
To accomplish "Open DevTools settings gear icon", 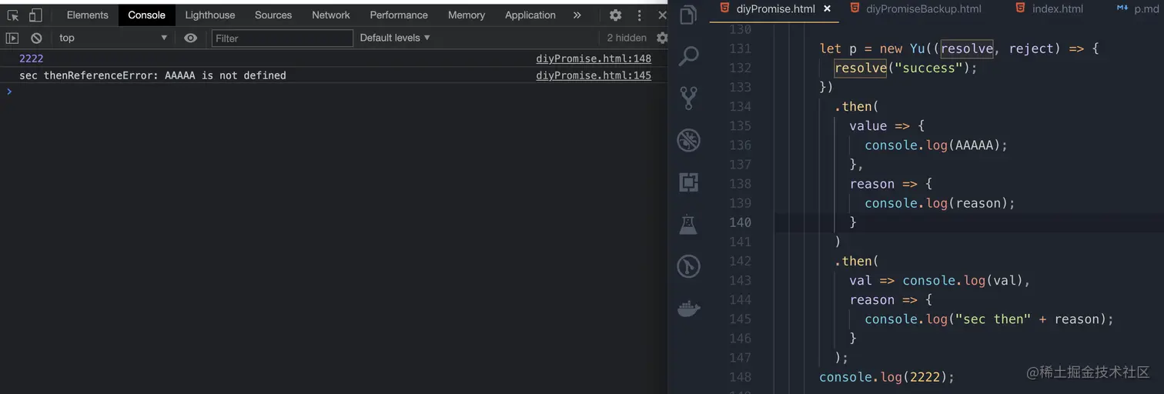I will pos(615,15).
